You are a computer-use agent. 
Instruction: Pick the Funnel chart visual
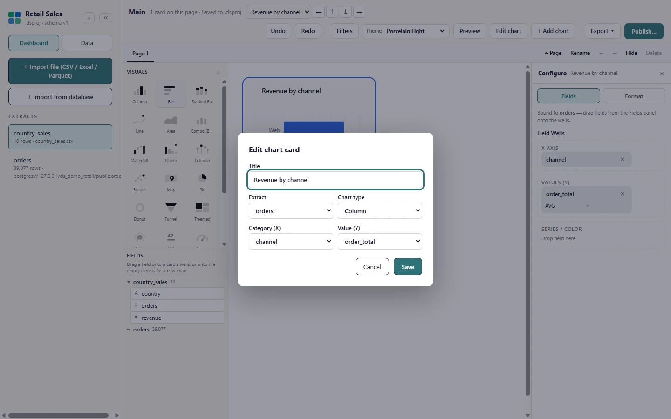171,211
